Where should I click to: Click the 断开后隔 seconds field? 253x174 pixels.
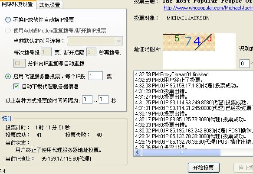tap(91, 52)
